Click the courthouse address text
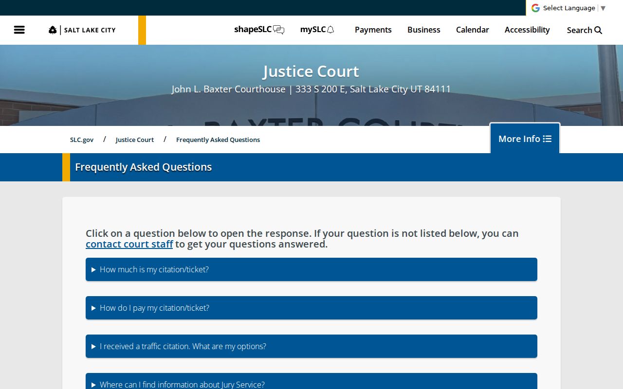This screenshot has height=389, width=623. pyautogui.click(x=311, y=89)
